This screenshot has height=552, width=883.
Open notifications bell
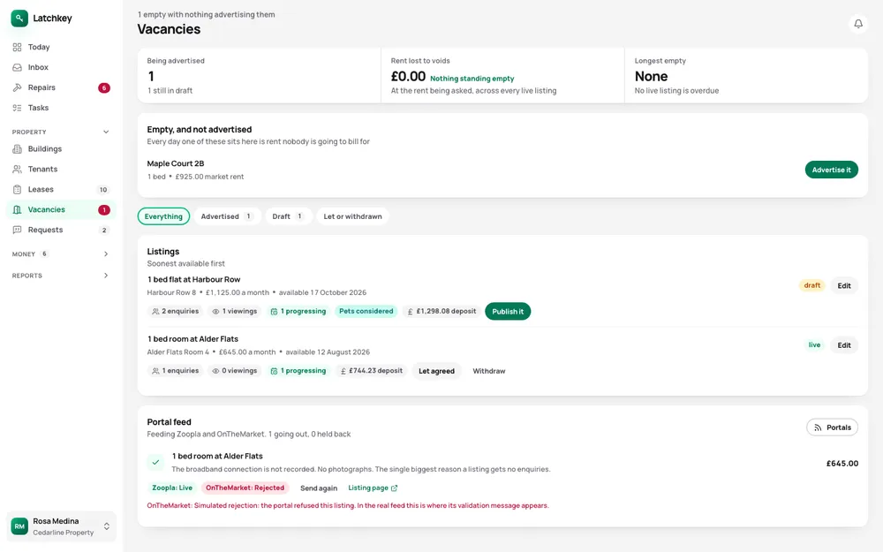coord(857,24)
